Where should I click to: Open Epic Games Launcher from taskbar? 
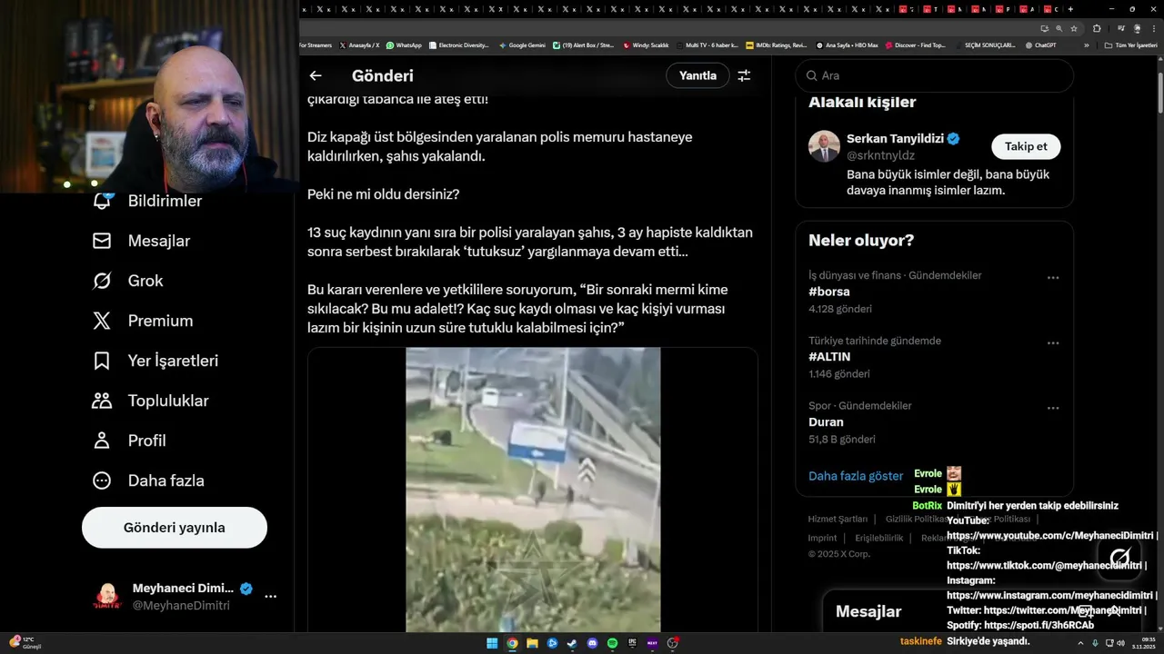pyautogui.click(x=632, y=643)
